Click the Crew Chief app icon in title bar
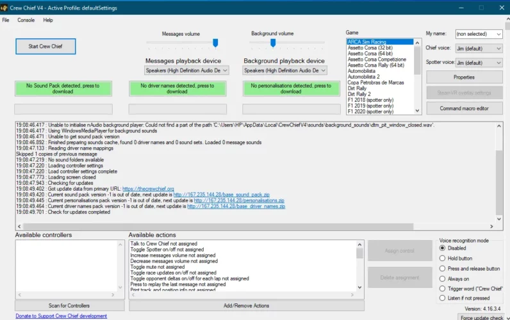Viewport: 510px width, 320px height. [6, 6]
